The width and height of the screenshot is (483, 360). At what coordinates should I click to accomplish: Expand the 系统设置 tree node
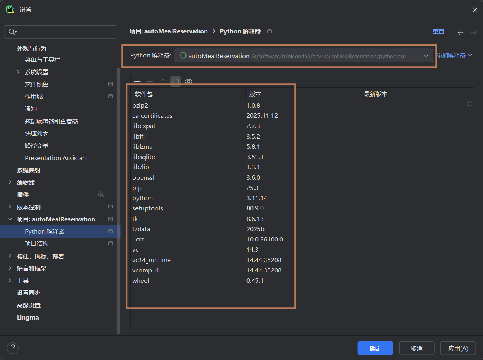pos(18,72)
